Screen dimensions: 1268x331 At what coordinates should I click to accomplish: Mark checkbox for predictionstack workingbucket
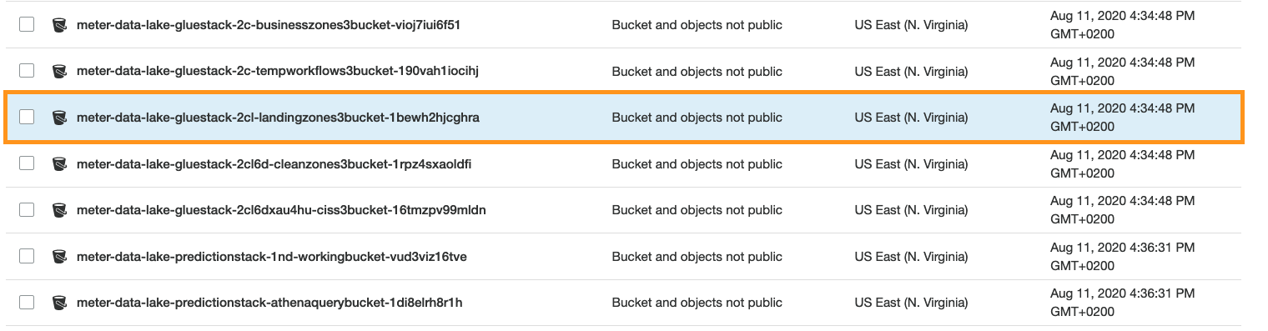click(27, 256)
